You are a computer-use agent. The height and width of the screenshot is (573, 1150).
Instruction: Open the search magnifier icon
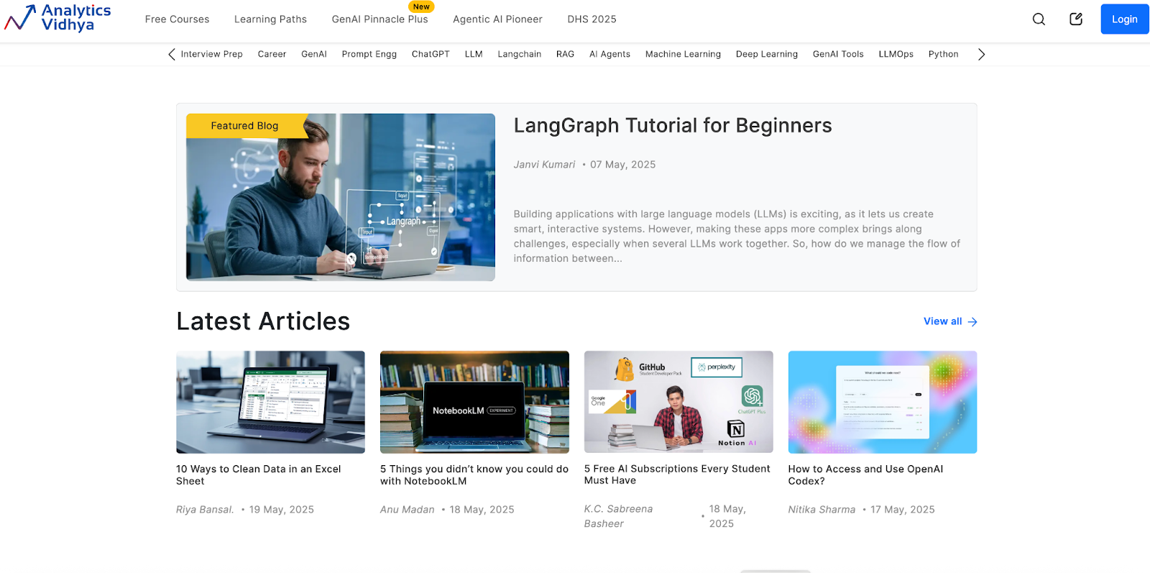click(1039, 19)
